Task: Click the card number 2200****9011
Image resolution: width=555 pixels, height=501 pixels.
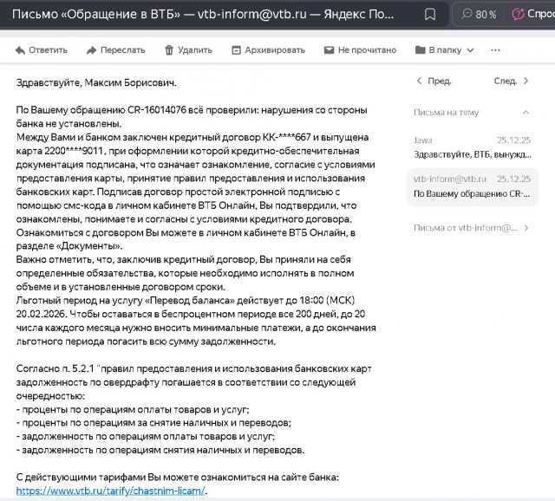Action: click(x=74, y=151)
